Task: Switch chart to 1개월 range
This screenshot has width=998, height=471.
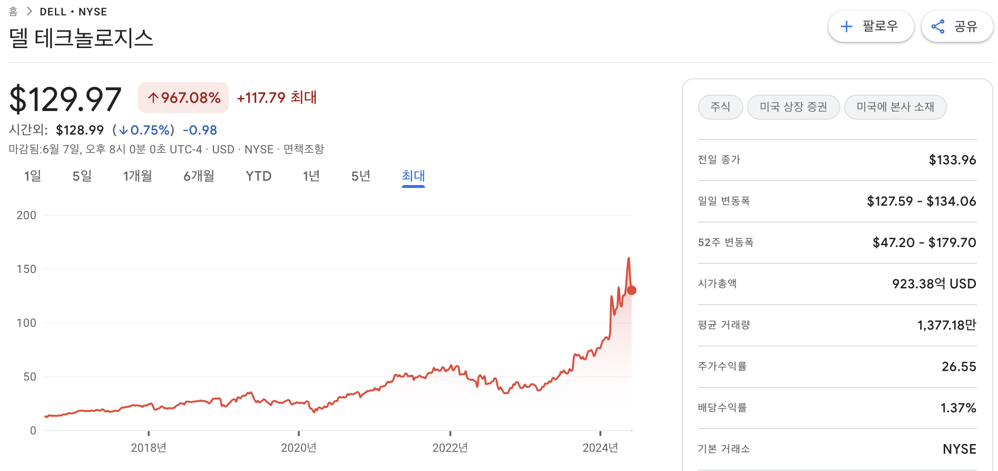Action: point(137,176)
